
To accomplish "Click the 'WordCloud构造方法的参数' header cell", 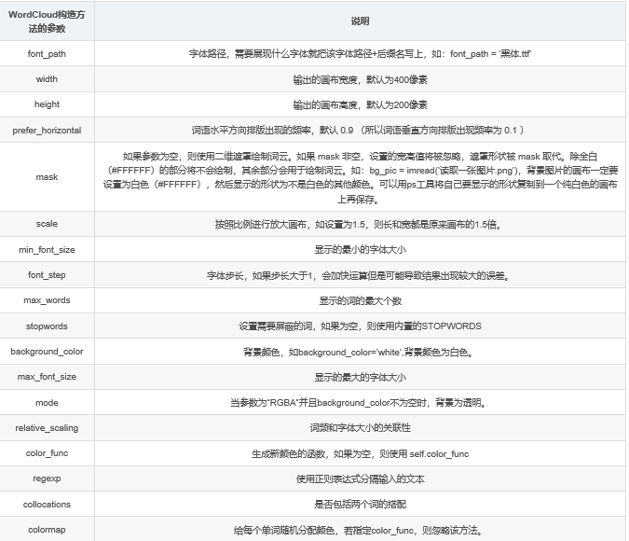I will tap(47, 21).
